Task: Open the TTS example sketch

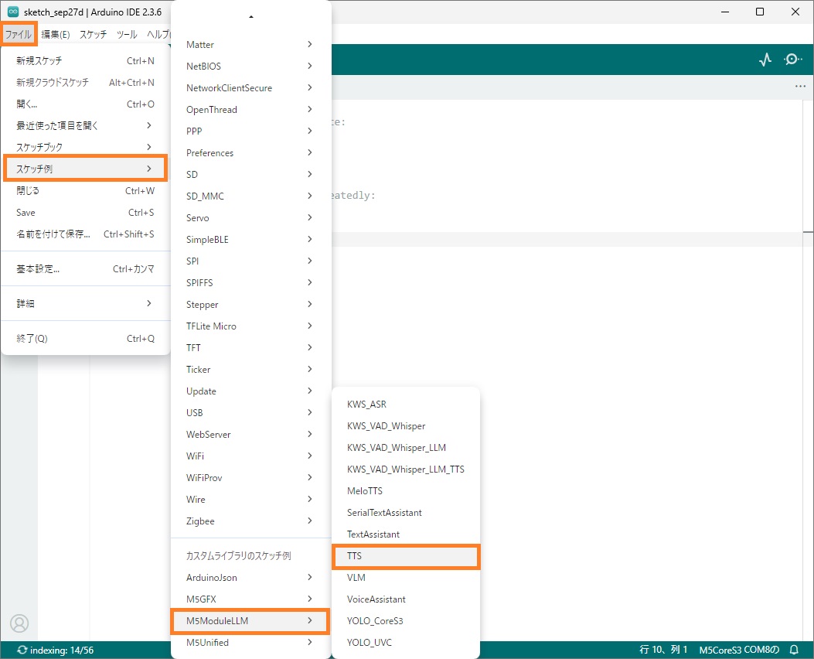Action: click(x=405, y=556)
